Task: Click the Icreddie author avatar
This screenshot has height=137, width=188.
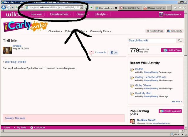Action: click(7, 50)
